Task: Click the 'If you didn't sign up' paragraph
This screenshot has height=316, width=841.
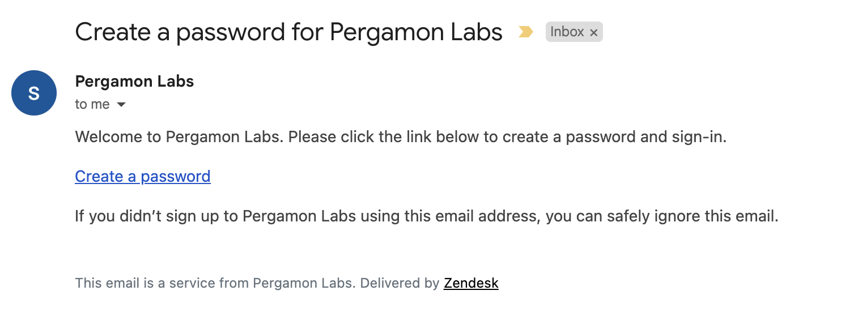Action: click(427, 216)
